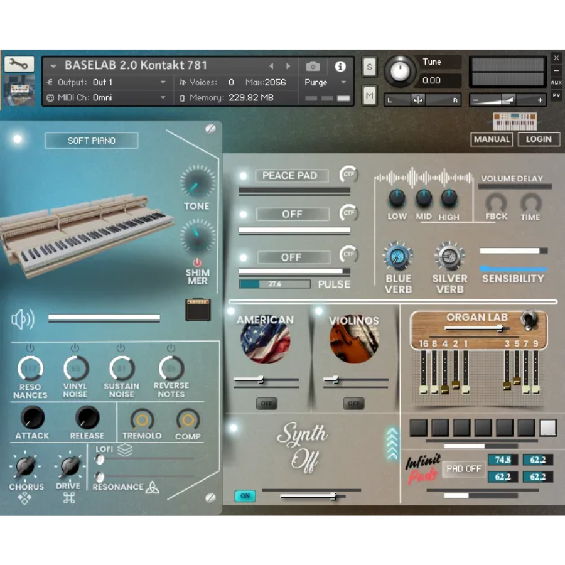The width and height of the screenshot is (565, 565).
Task: Open the instrument info icon
Action: [340, 67]
